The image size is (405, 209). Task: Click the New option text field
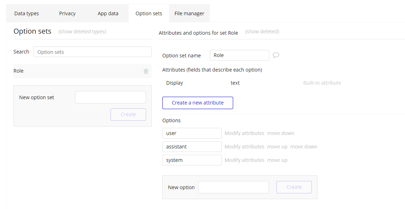234,187
